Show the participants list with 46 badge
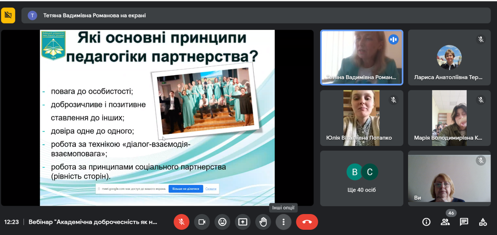497x235 pixels. [x=445, y=222]
